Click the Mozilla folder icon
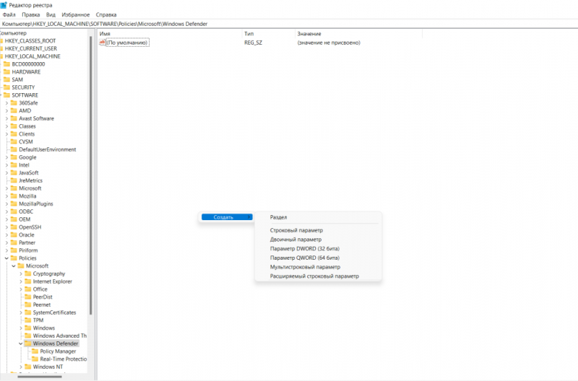578x381 pixels. coord(14,196)
